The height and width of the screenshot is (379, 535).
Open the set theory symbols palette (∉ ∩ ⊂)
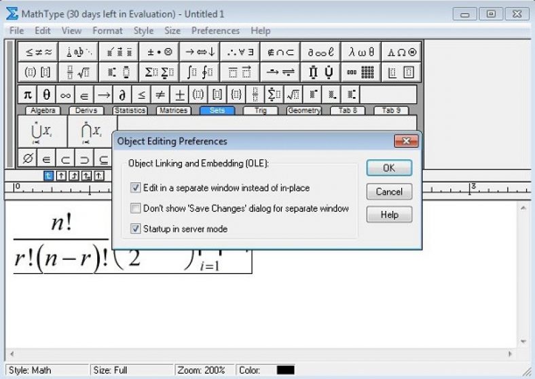click(280, 52)
